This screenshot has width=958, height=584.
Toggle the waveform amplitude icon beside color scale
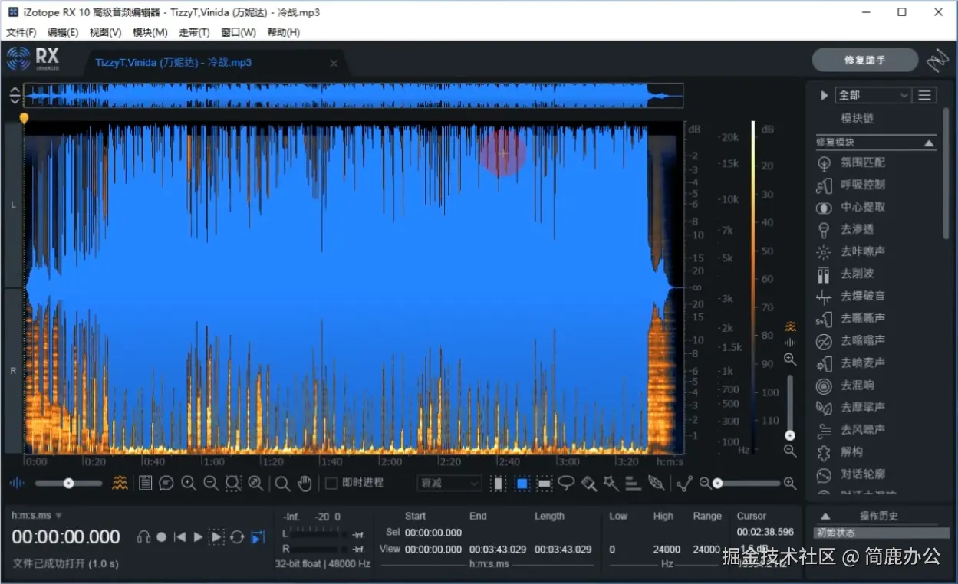[x=790, y=343]
